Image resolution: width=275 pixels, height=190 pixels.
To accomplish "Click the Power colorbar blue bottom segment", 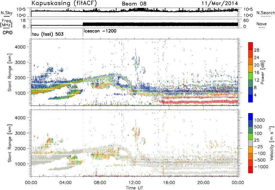I will click(251, 99).
